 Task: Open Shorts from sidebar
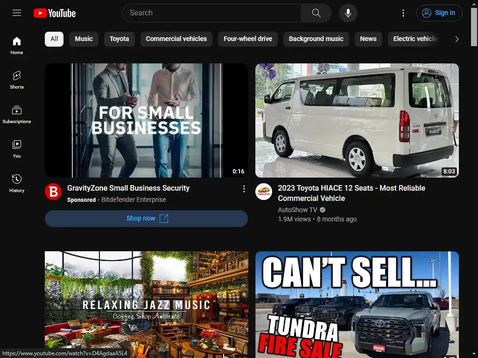[x=17, y=80]
